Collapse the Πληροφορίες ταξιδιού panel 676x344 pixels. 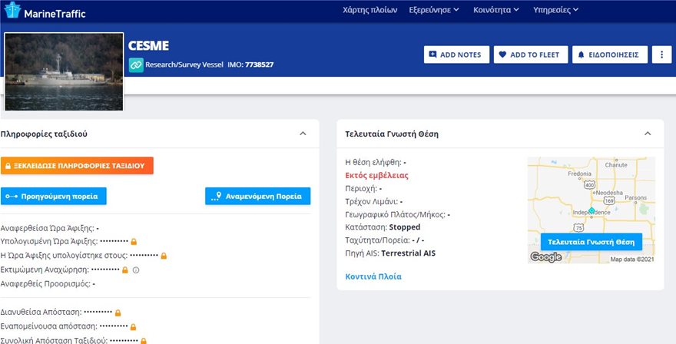(303, 134)
